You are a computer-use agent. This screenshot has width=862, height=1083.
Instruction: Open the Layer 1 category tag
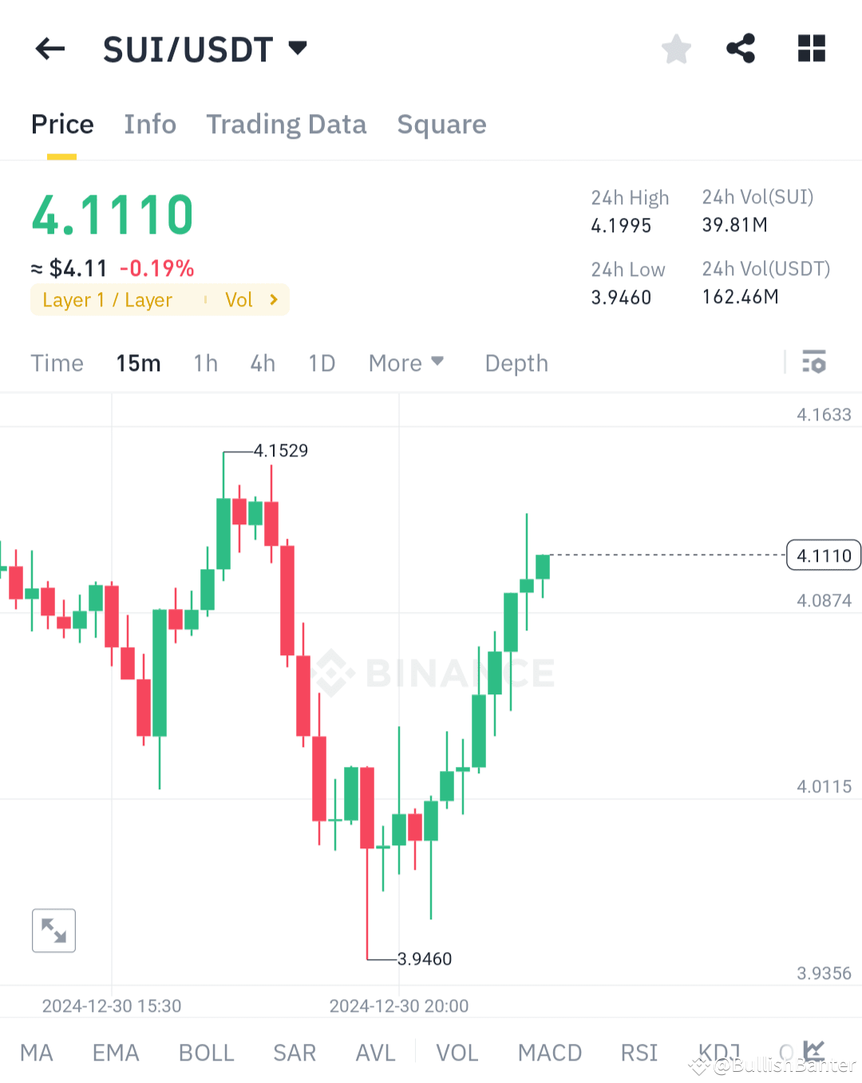tap(108, 300)
